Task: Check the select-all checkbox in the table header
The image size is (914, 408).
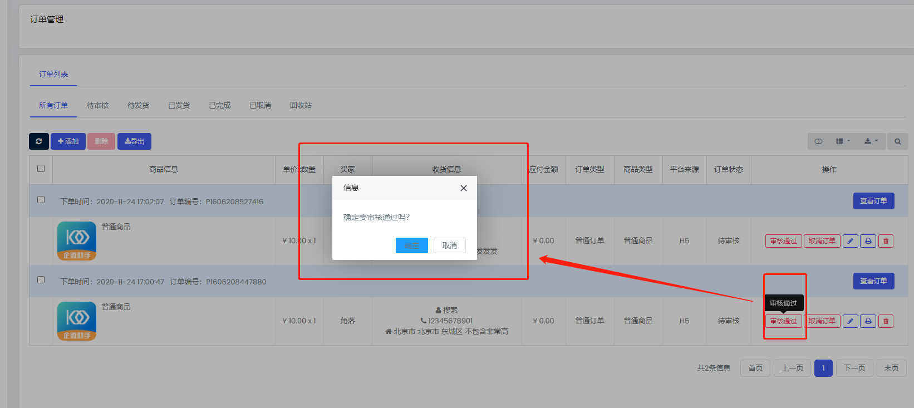Action: (41, 168)
